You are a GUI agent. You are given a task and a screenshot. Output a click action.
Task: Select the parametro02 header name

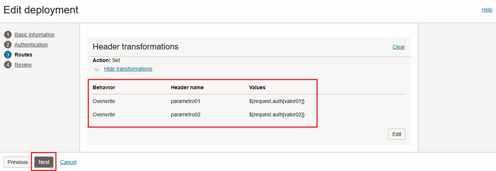(x=186, y=114)
